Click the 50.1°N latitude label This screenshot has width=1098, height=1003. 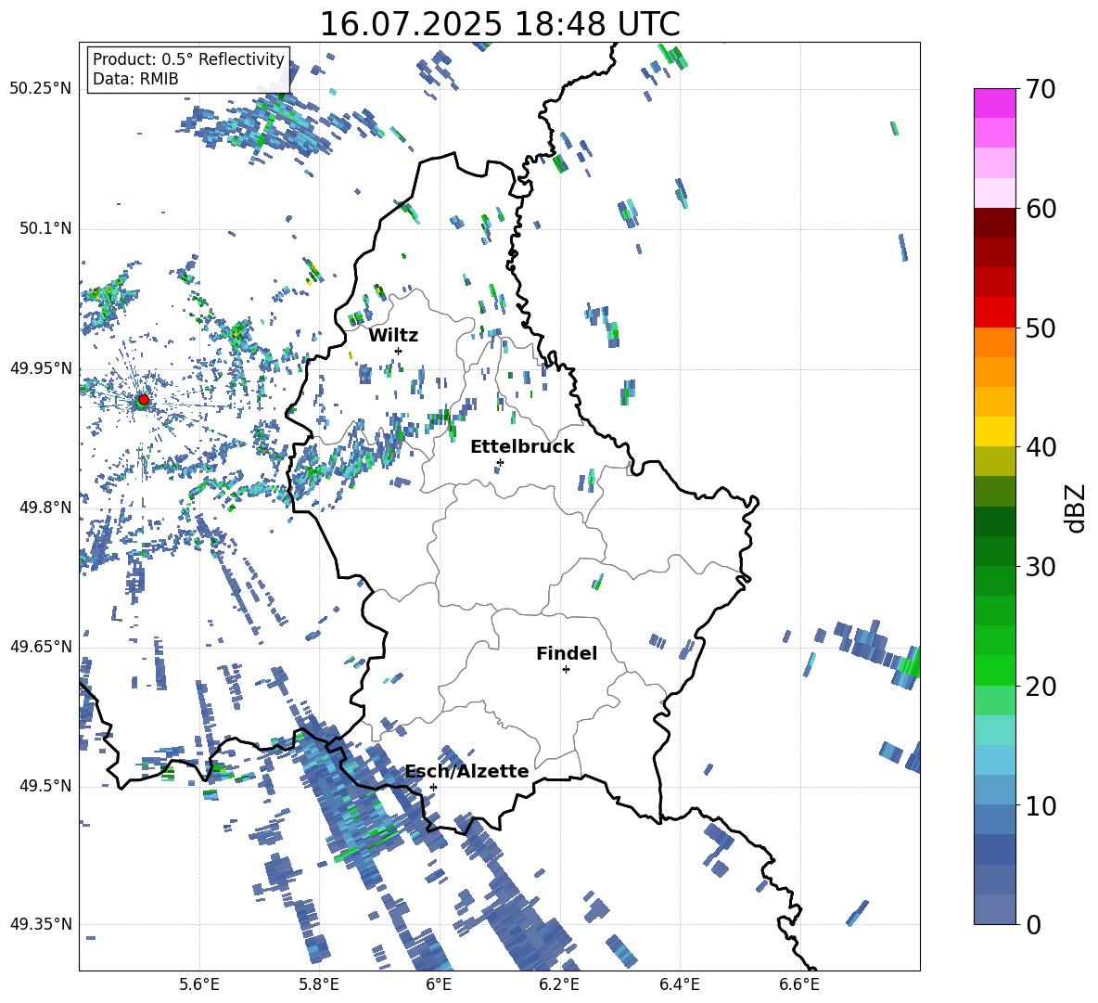pos(45,228)
